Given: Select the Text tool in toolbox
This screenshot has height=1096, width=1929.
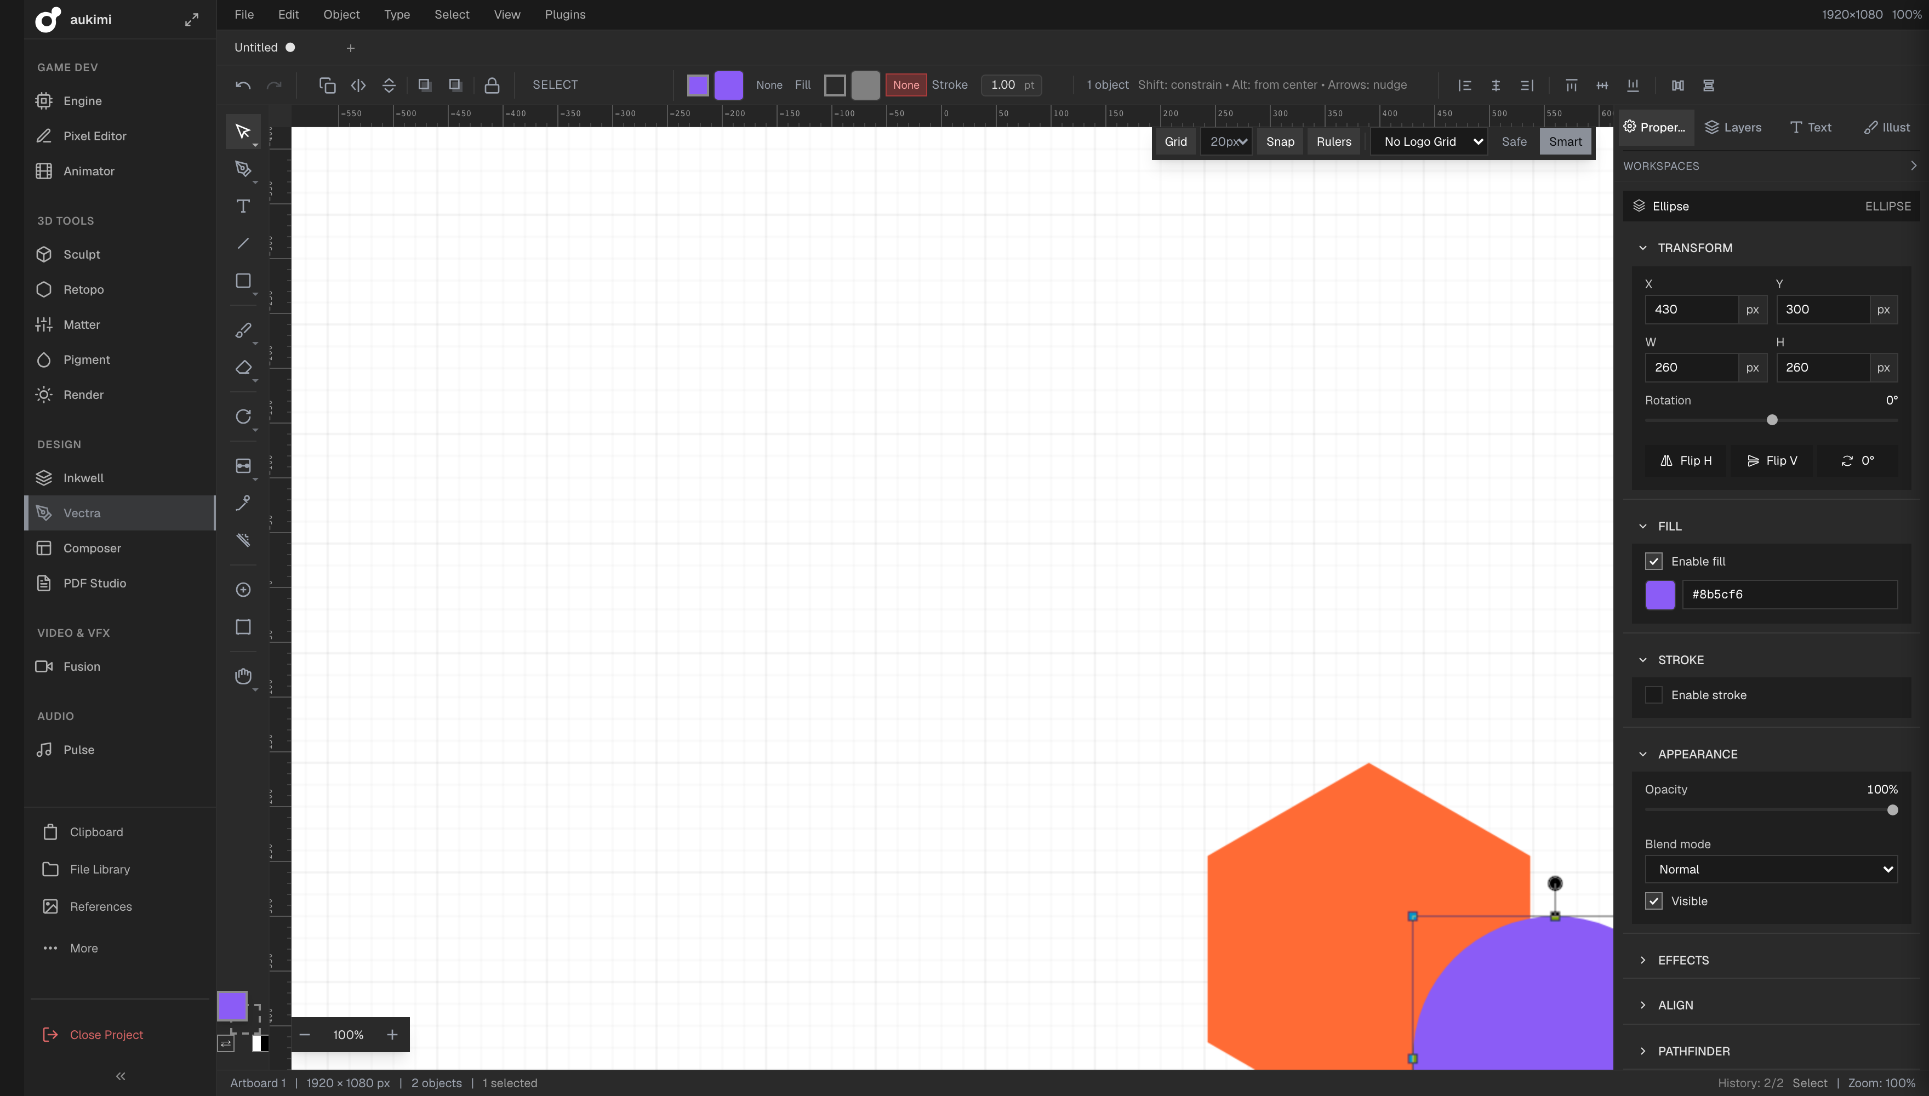Looking at the screenshot, I should (242, 206).
